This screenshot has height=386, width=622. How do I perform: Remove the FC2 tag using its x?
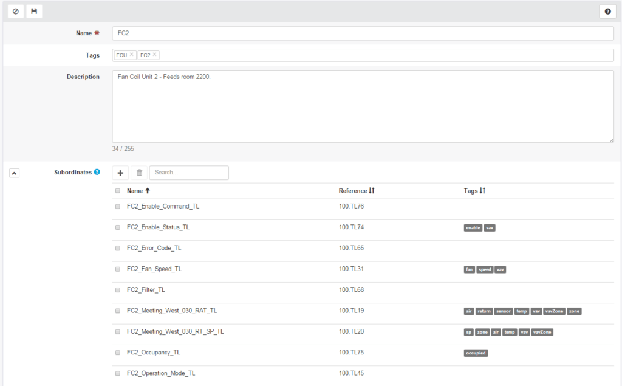pos(155,55)
